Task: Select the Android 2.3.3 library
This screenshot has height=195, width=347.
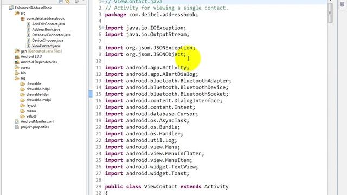Action: [31, 56]
